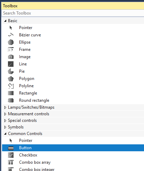Expand the Lamps/Switches/Bitmaps category

pyautogui.click(x=5, y=107)
